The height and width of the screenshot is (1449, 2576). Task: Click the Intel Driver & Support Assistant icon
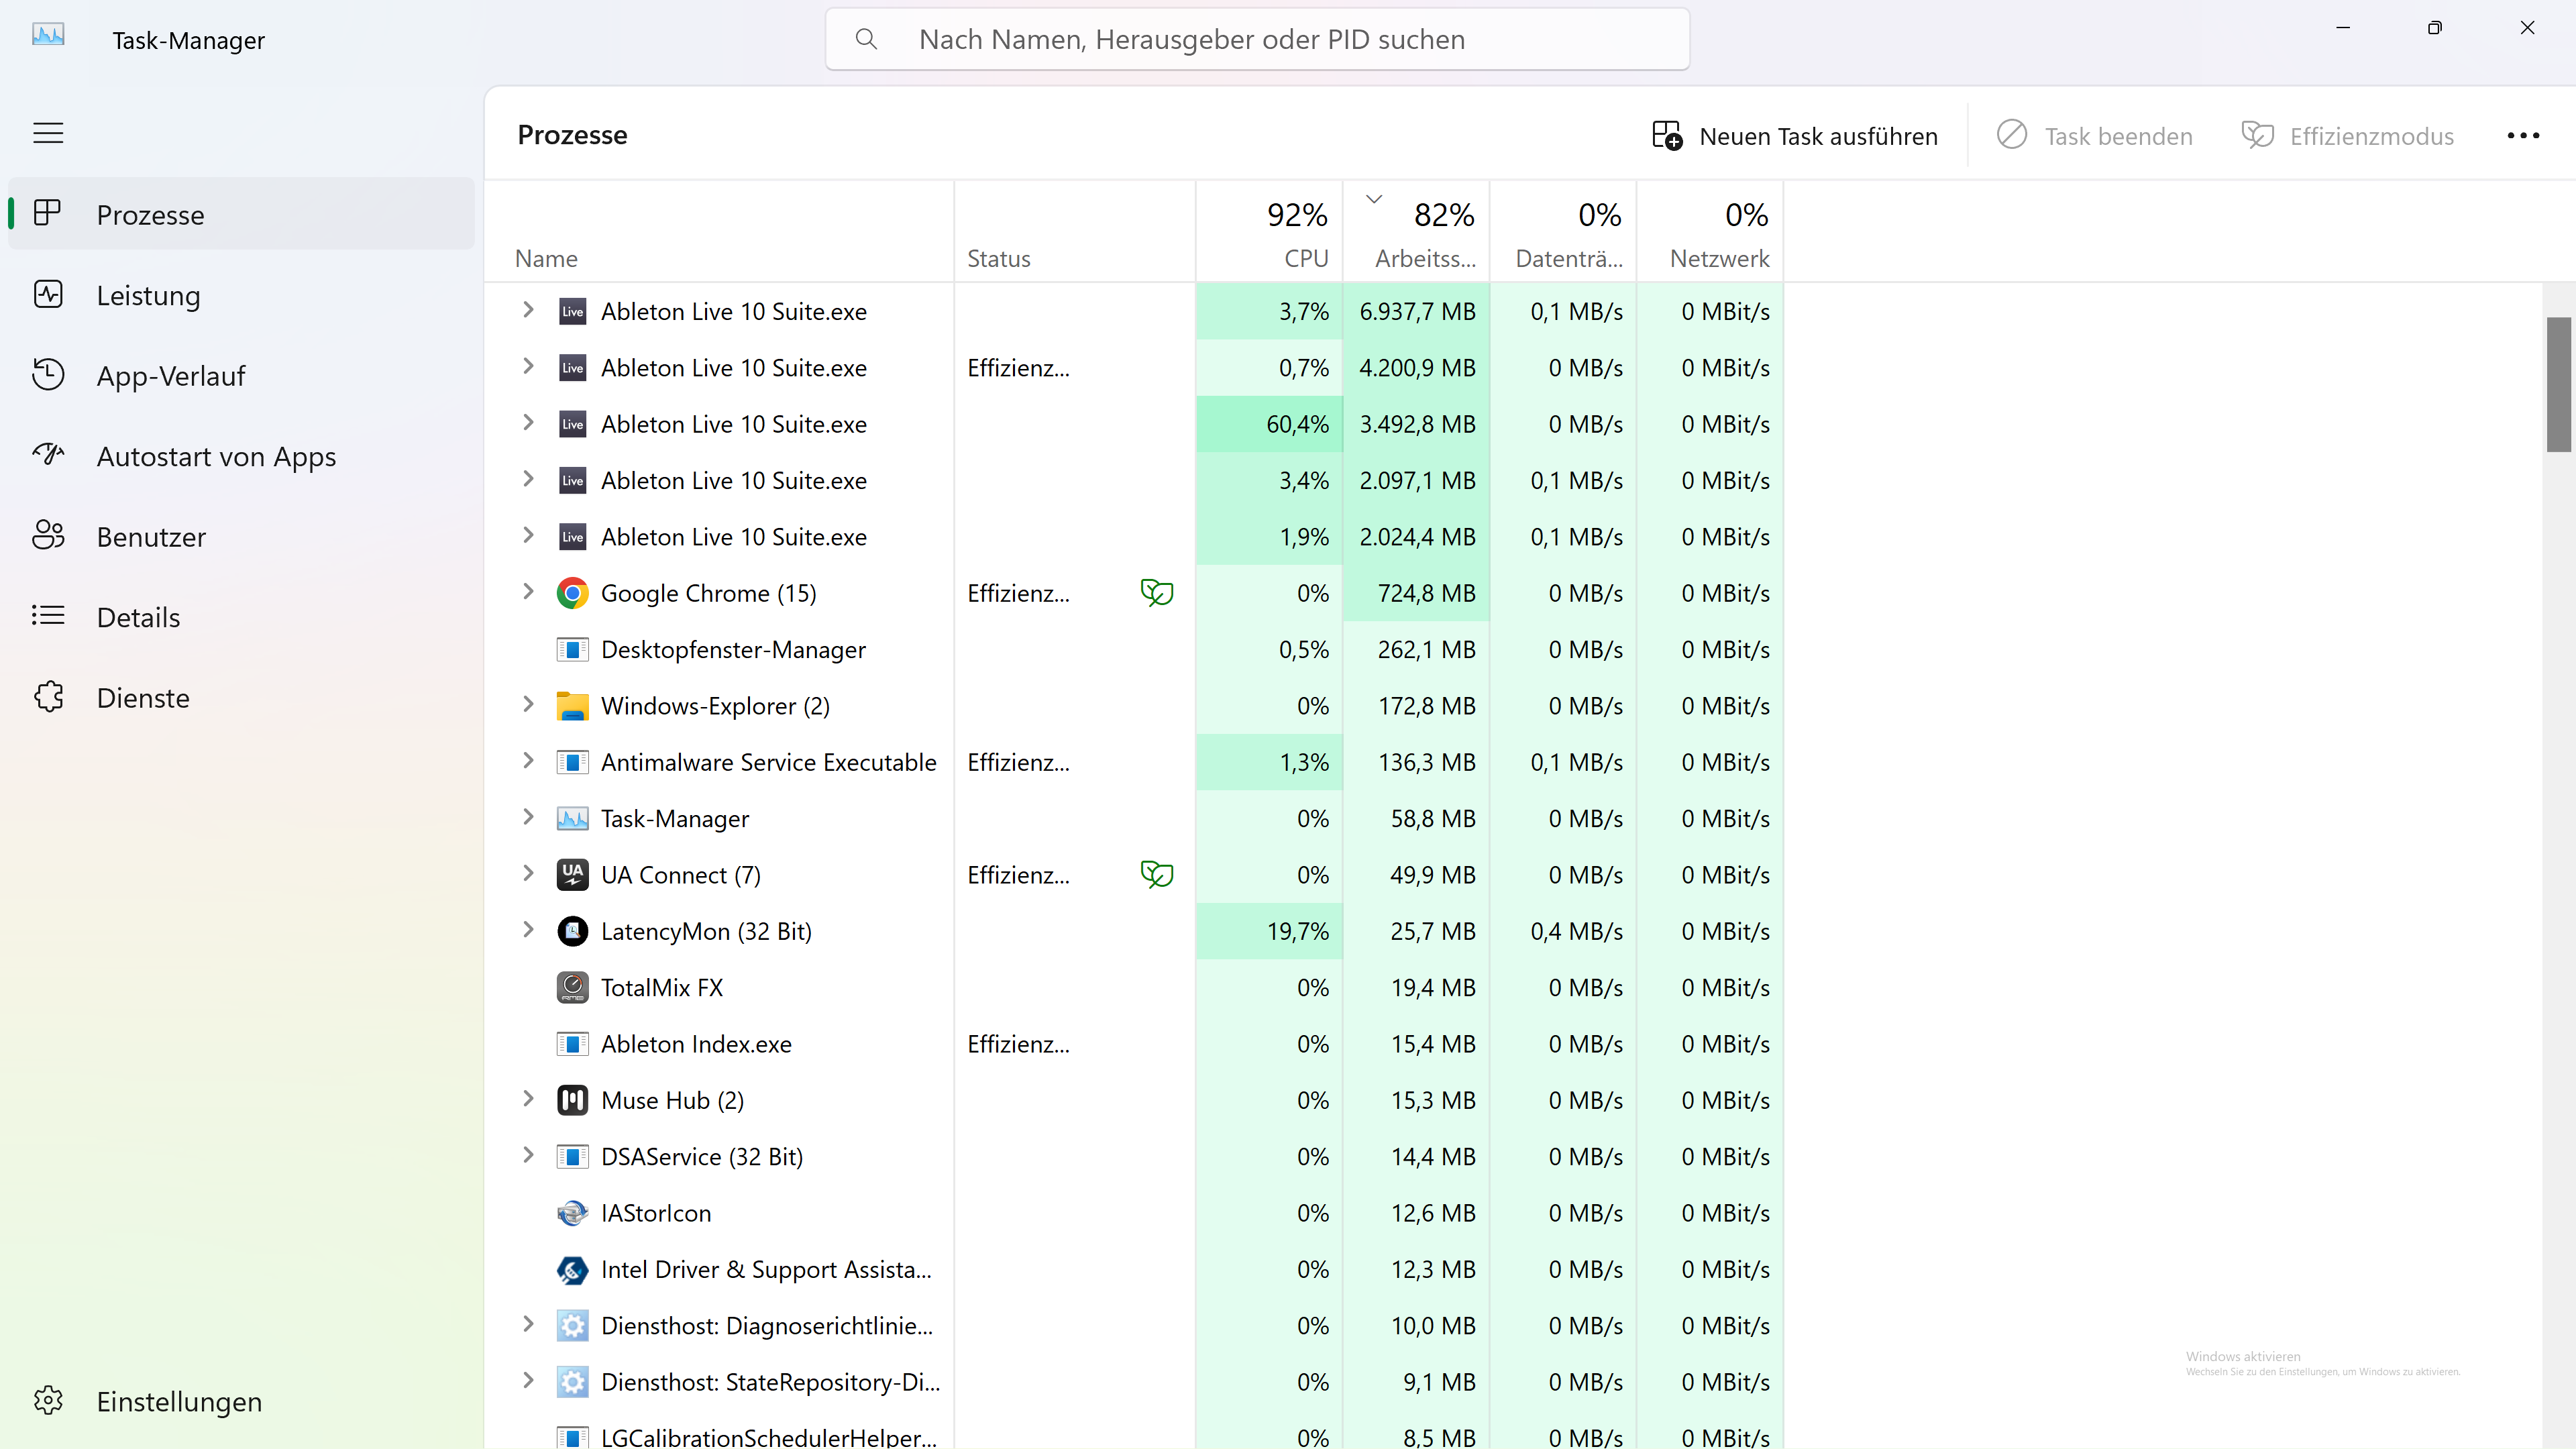tap(572, 1270)
